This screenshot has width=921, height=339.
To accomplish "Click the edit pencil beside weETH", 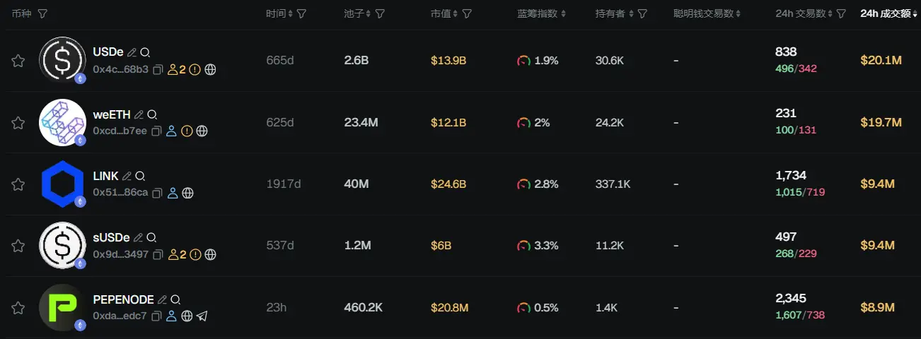I will click(x=139, y=114).
